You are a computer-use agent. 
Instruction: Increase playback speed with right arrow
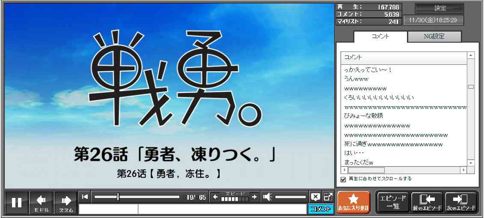click(254, 197)
